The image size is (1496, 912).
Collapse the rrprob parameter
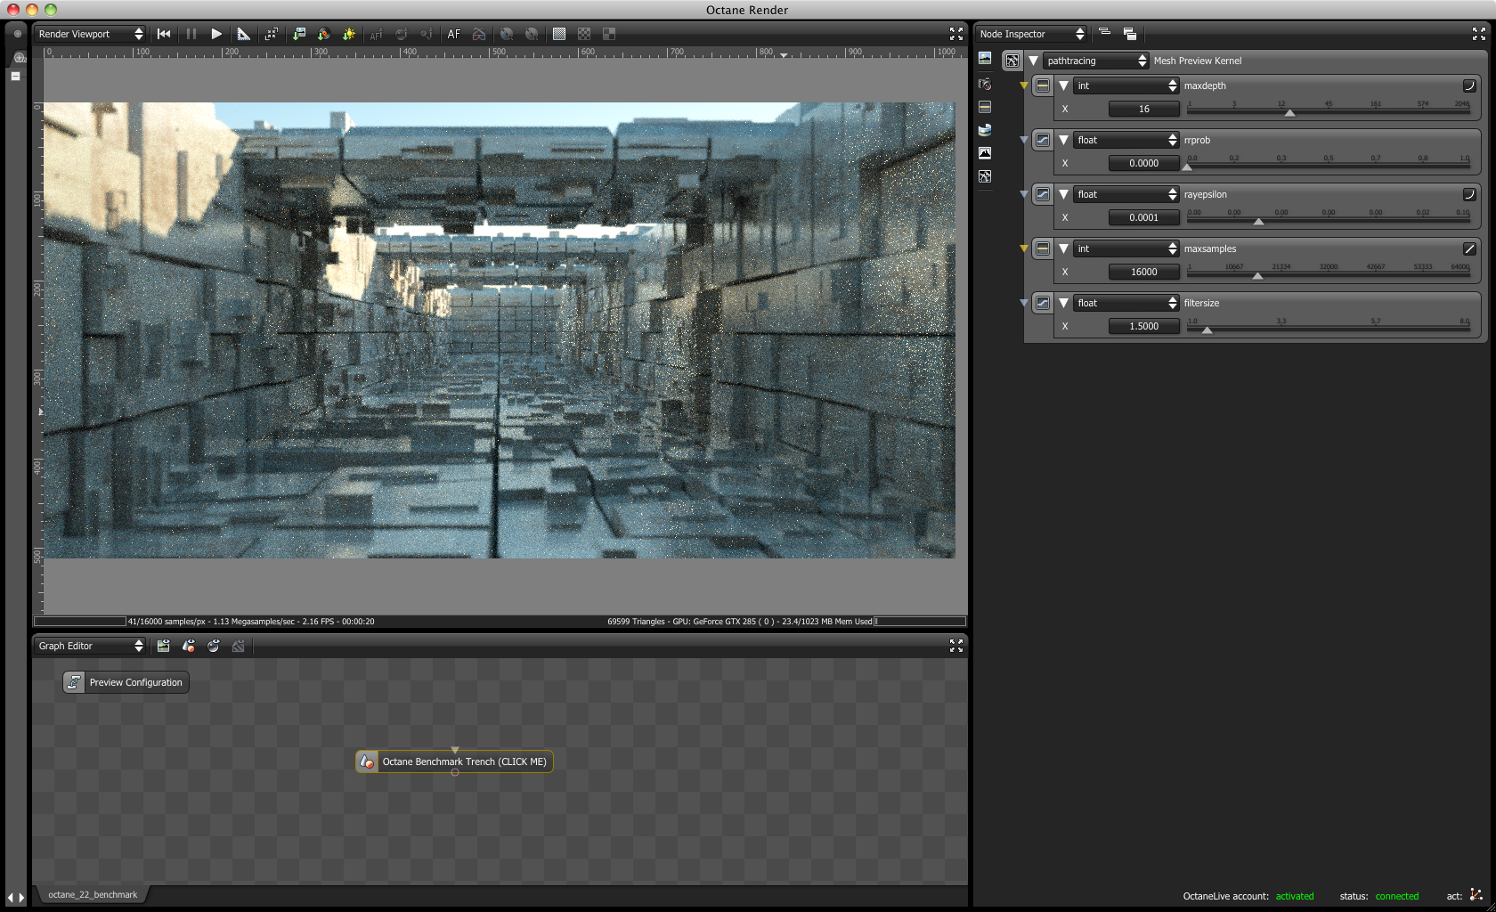[1063, 140]
